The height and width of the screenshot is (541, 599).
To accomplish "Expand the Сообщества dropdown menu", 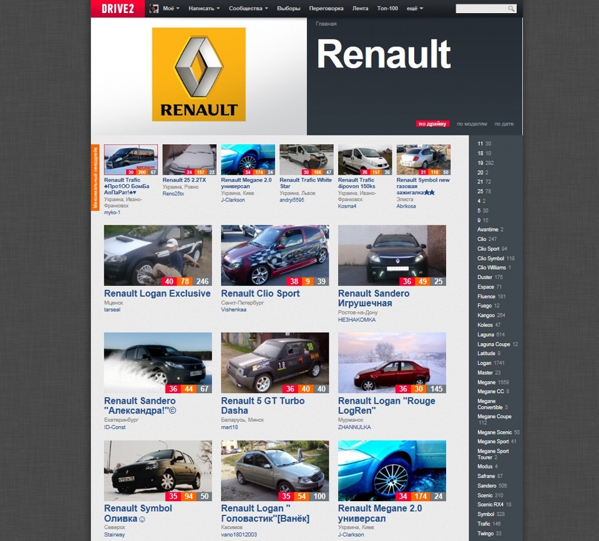I will (x=248, y=8).
